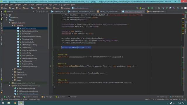Open the Android tool window at bottom

tap(60, 97)
